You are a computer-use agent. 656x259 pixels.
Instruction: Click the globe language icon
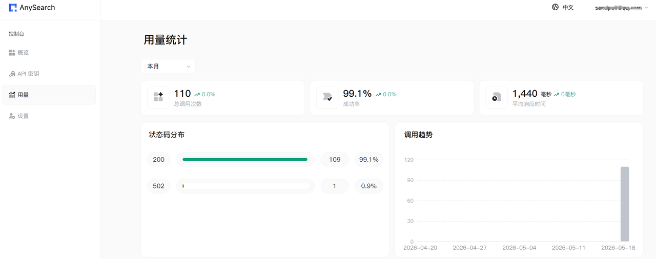pos(555,7)
